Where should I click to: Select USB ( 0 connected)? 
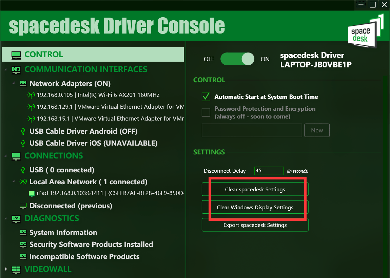coord(62,170)
